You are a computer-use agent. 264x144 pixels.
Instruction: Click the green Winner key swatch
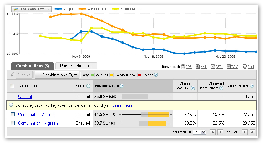click(x=93, y=75)
